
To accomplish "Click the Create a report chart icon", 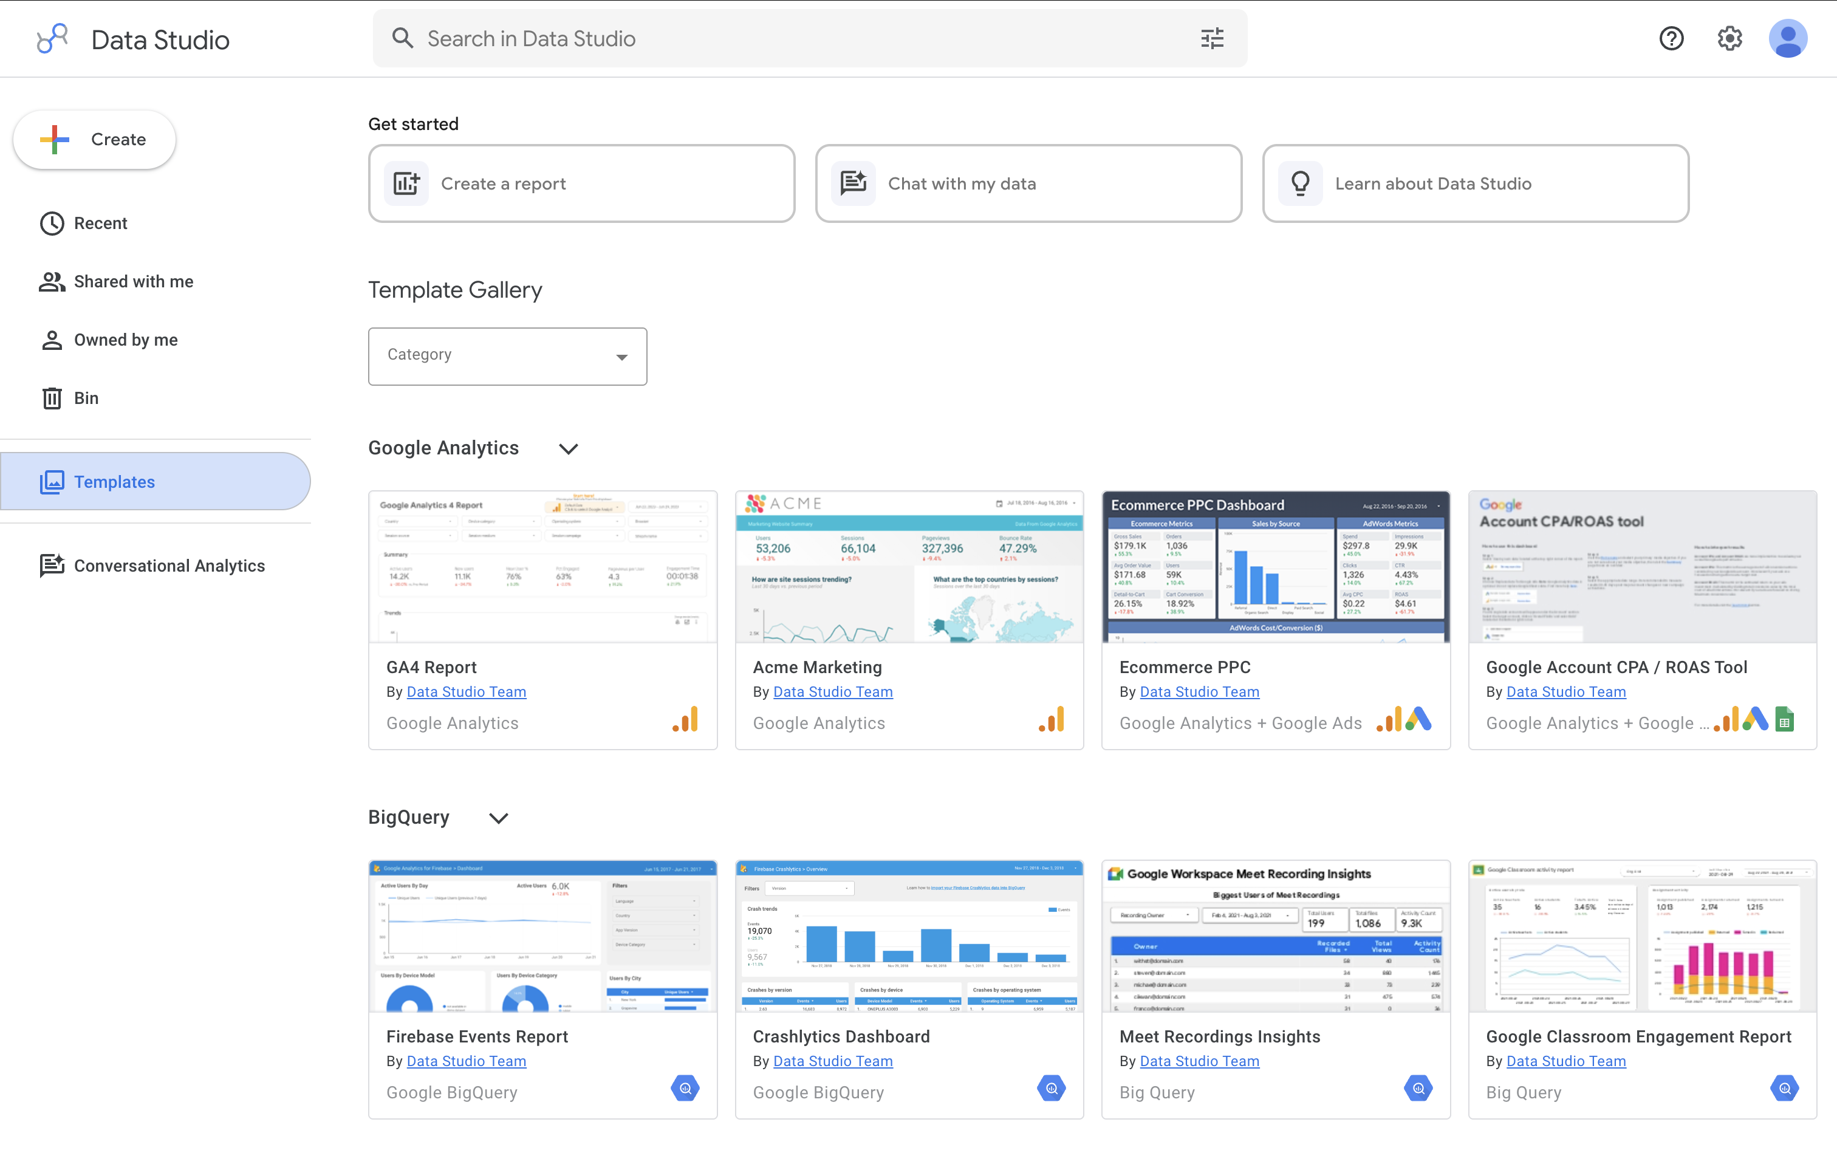I will 406,184.
